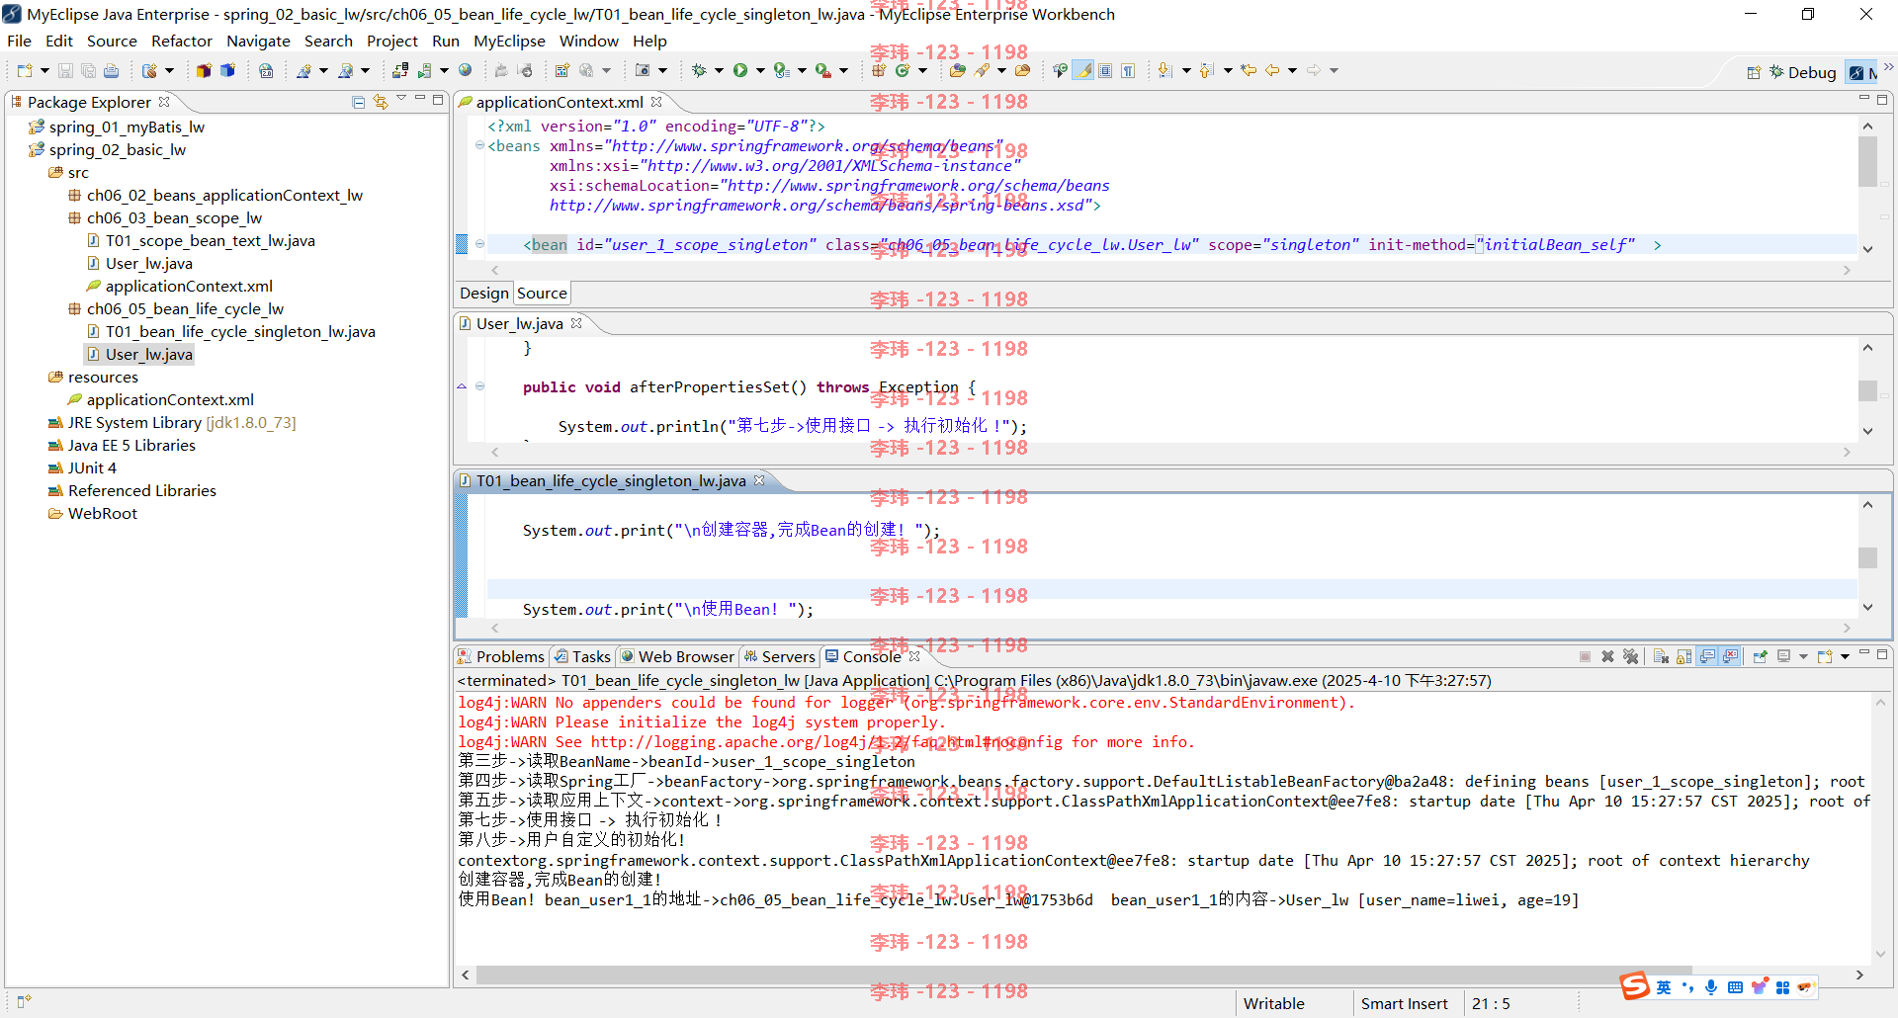This screenshot has height=1018, width=1898.
Task: Toggle Scroll Lock in Console
Action: pos(1683,656)
